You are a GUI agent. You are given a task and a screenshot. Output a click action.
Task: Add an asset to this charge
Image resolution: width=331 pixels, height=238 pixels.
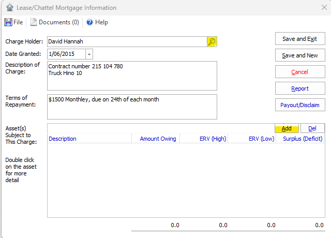click(x=287, y=128)
